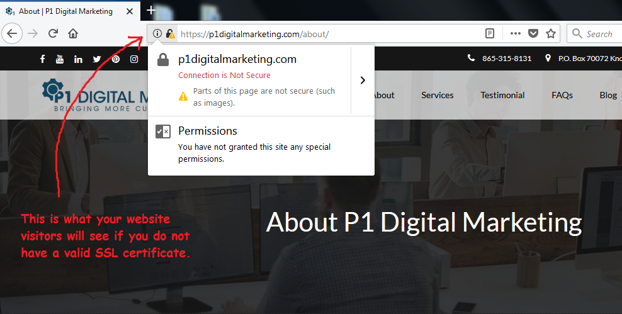
Task: Click the insecure padlock warning icon
Action: [170, 34]
